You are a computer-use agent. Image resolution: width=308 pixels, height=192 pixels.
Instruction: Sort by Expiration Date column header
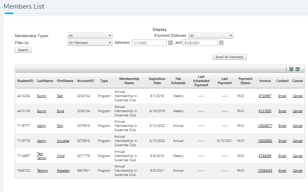pyautogui.click(x=157, y=81)
